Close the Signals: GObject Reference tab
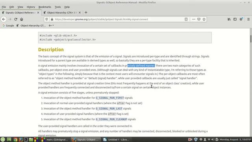This screenshot has height=142, width=252. (x=38, y=13)
